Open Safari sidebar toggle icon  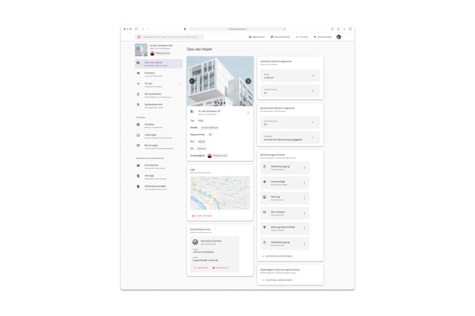(137, 29)
